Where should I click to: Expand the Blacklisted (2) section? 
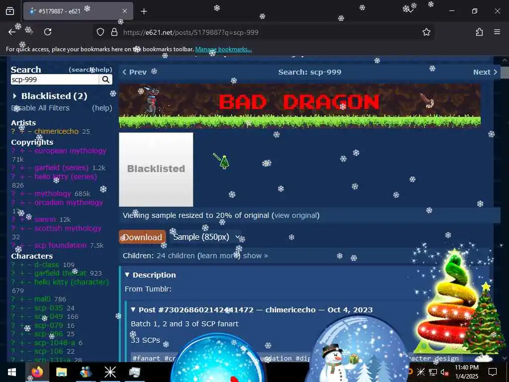coord(50,96)
